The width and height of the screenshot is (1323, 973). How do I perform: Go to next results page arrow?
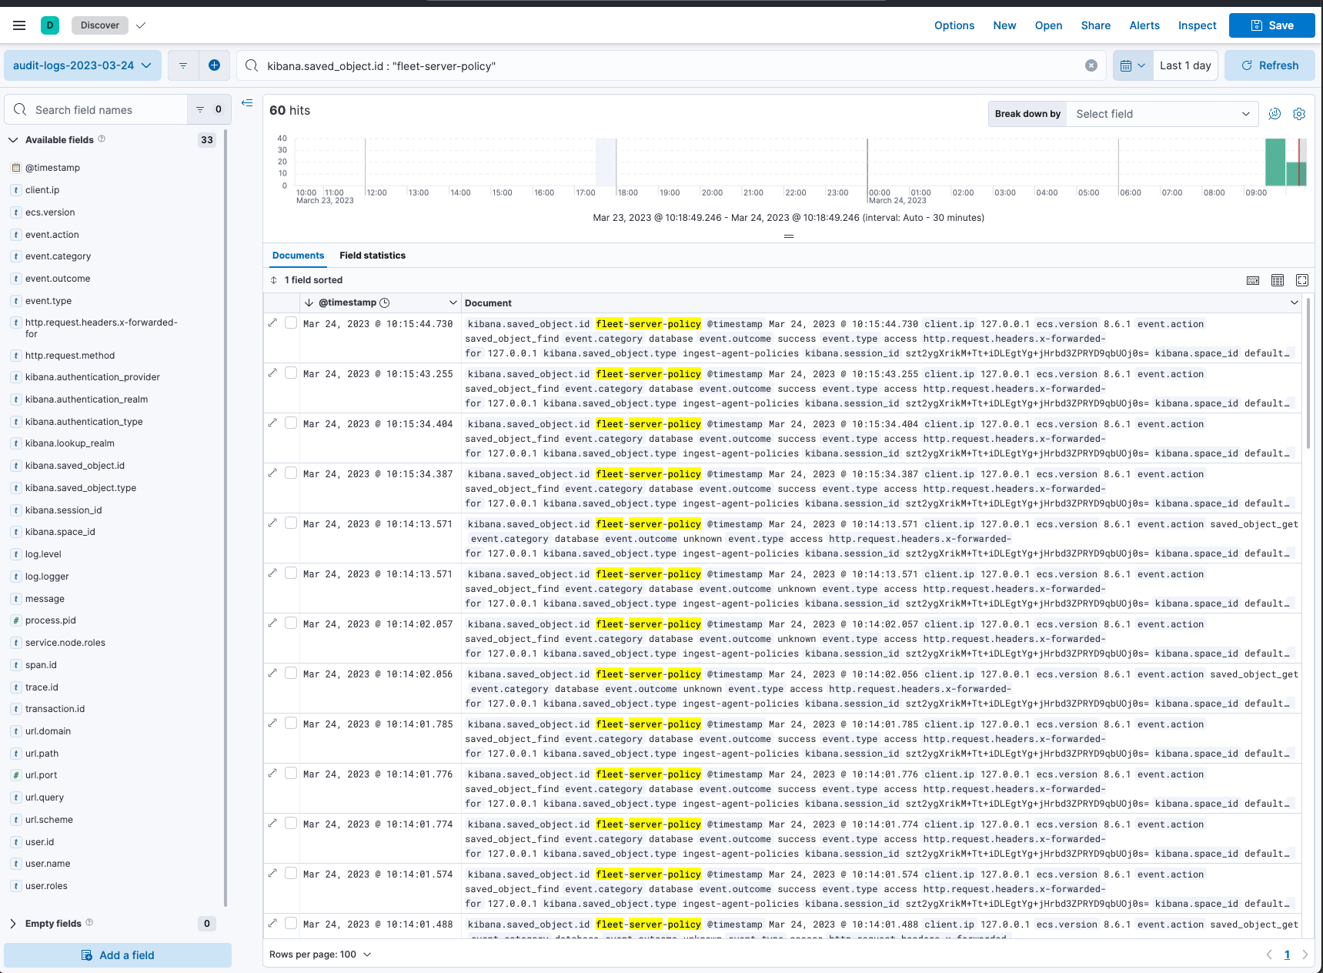[x=1305, y=955]
